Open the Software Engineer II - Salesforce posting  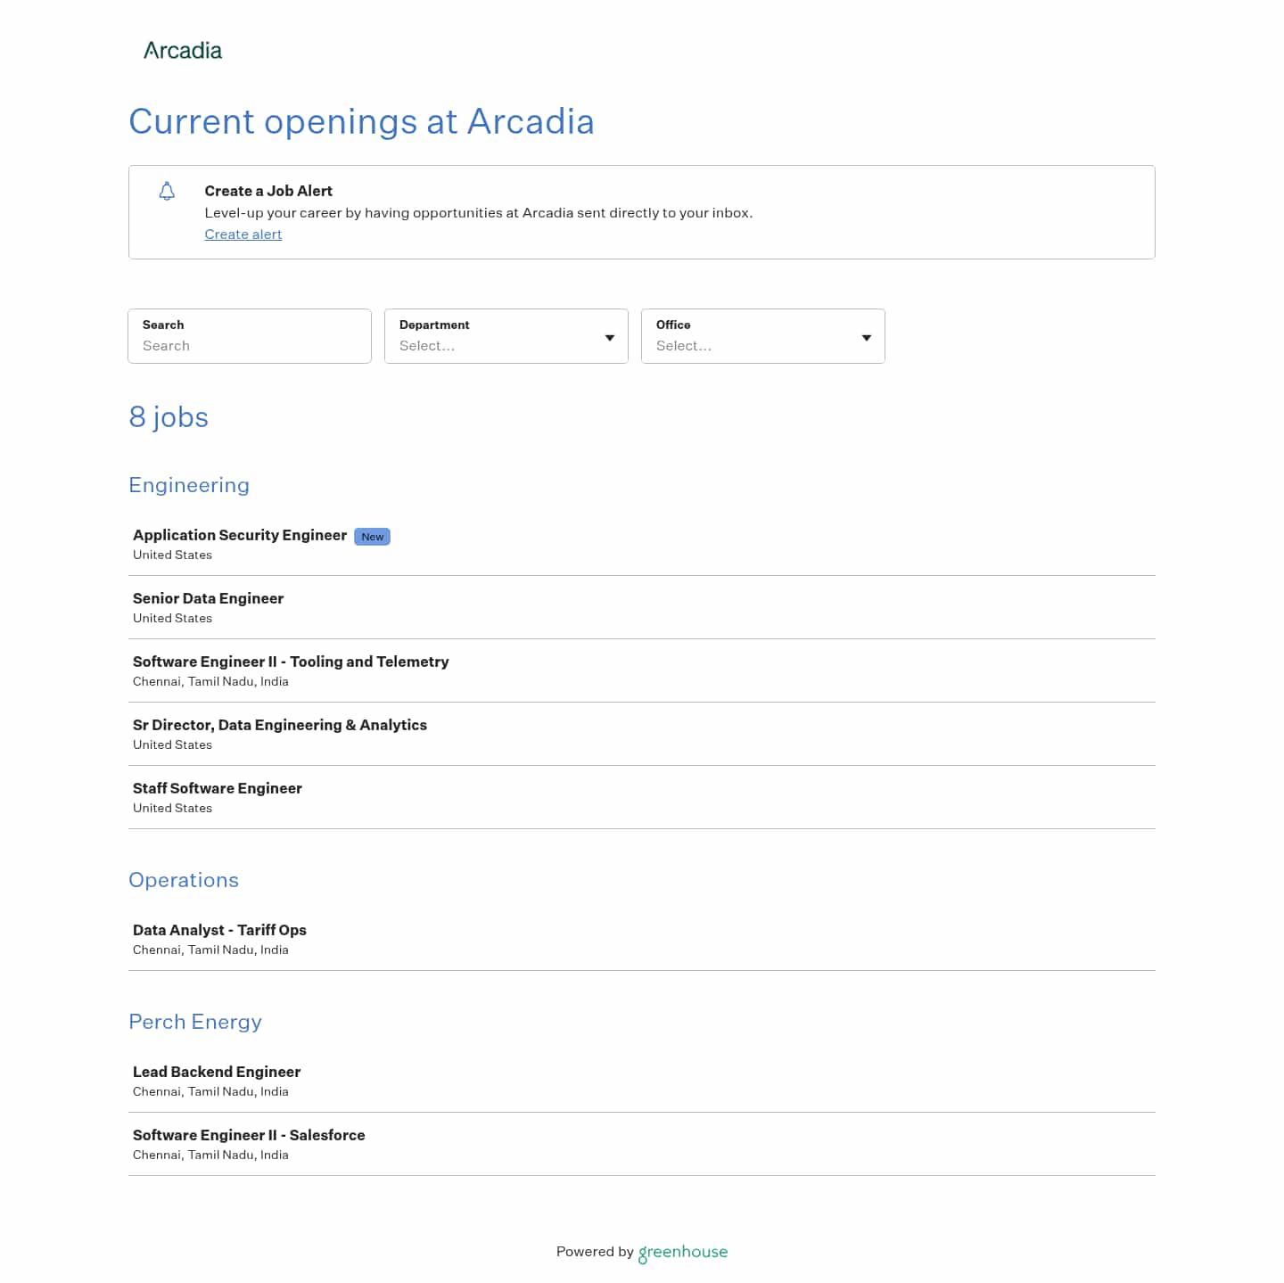click(249, 1135)
